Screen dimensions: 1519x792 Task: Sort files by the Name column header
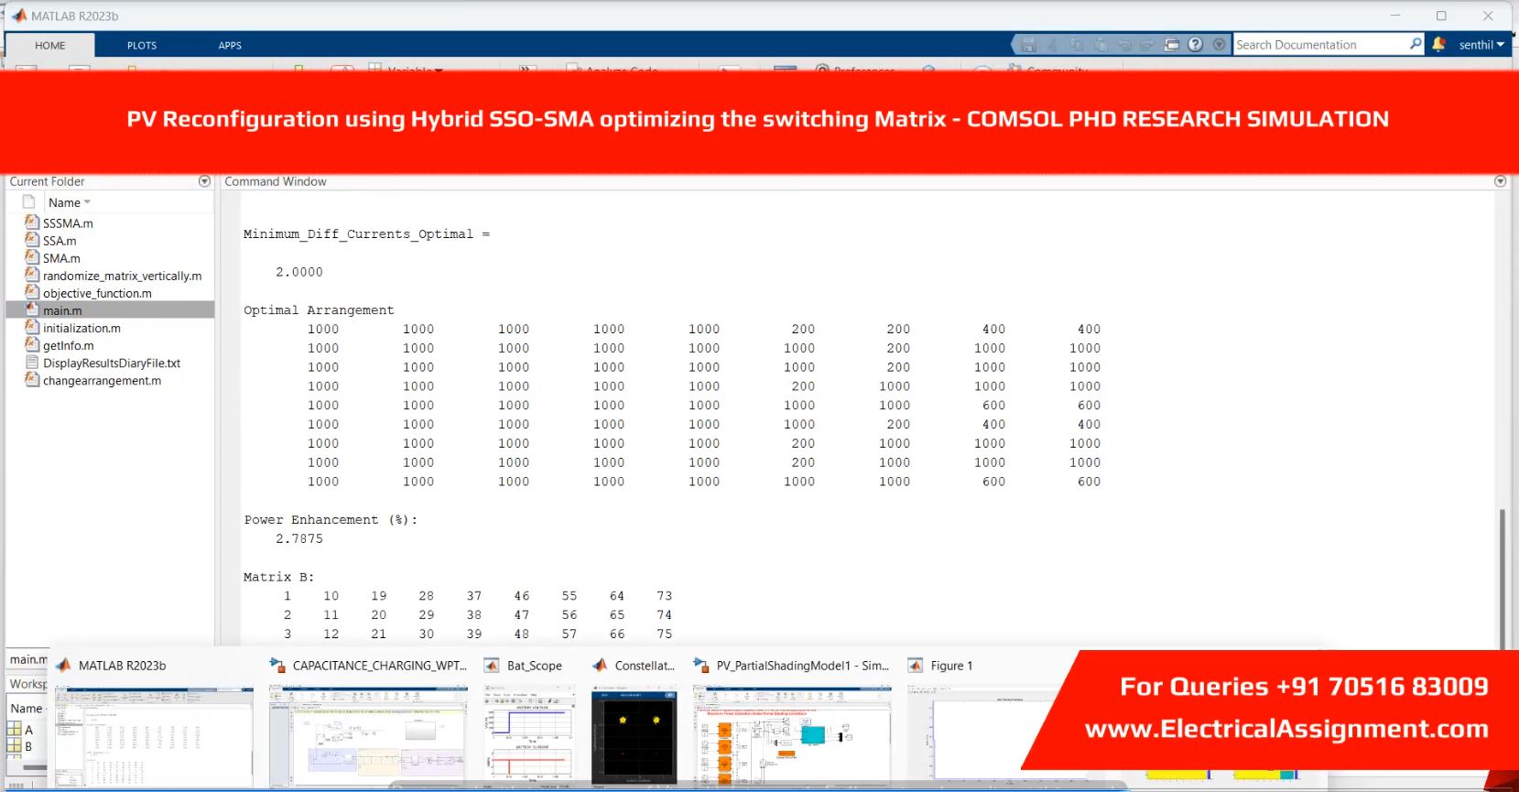[70, 203]
